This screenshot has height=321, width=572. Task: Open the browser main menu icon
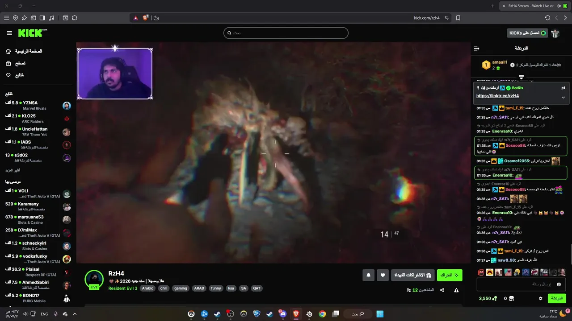[6, 18]
